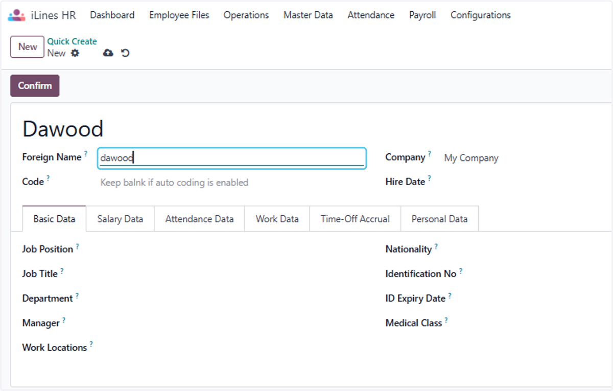Image resolution: width=613 pixels, height=391 pixels.
Task: Follow the Quick Create breadcrumb link
Action: 72,41
